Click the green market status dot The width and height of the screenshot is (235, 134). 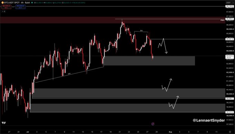(32, 3)
